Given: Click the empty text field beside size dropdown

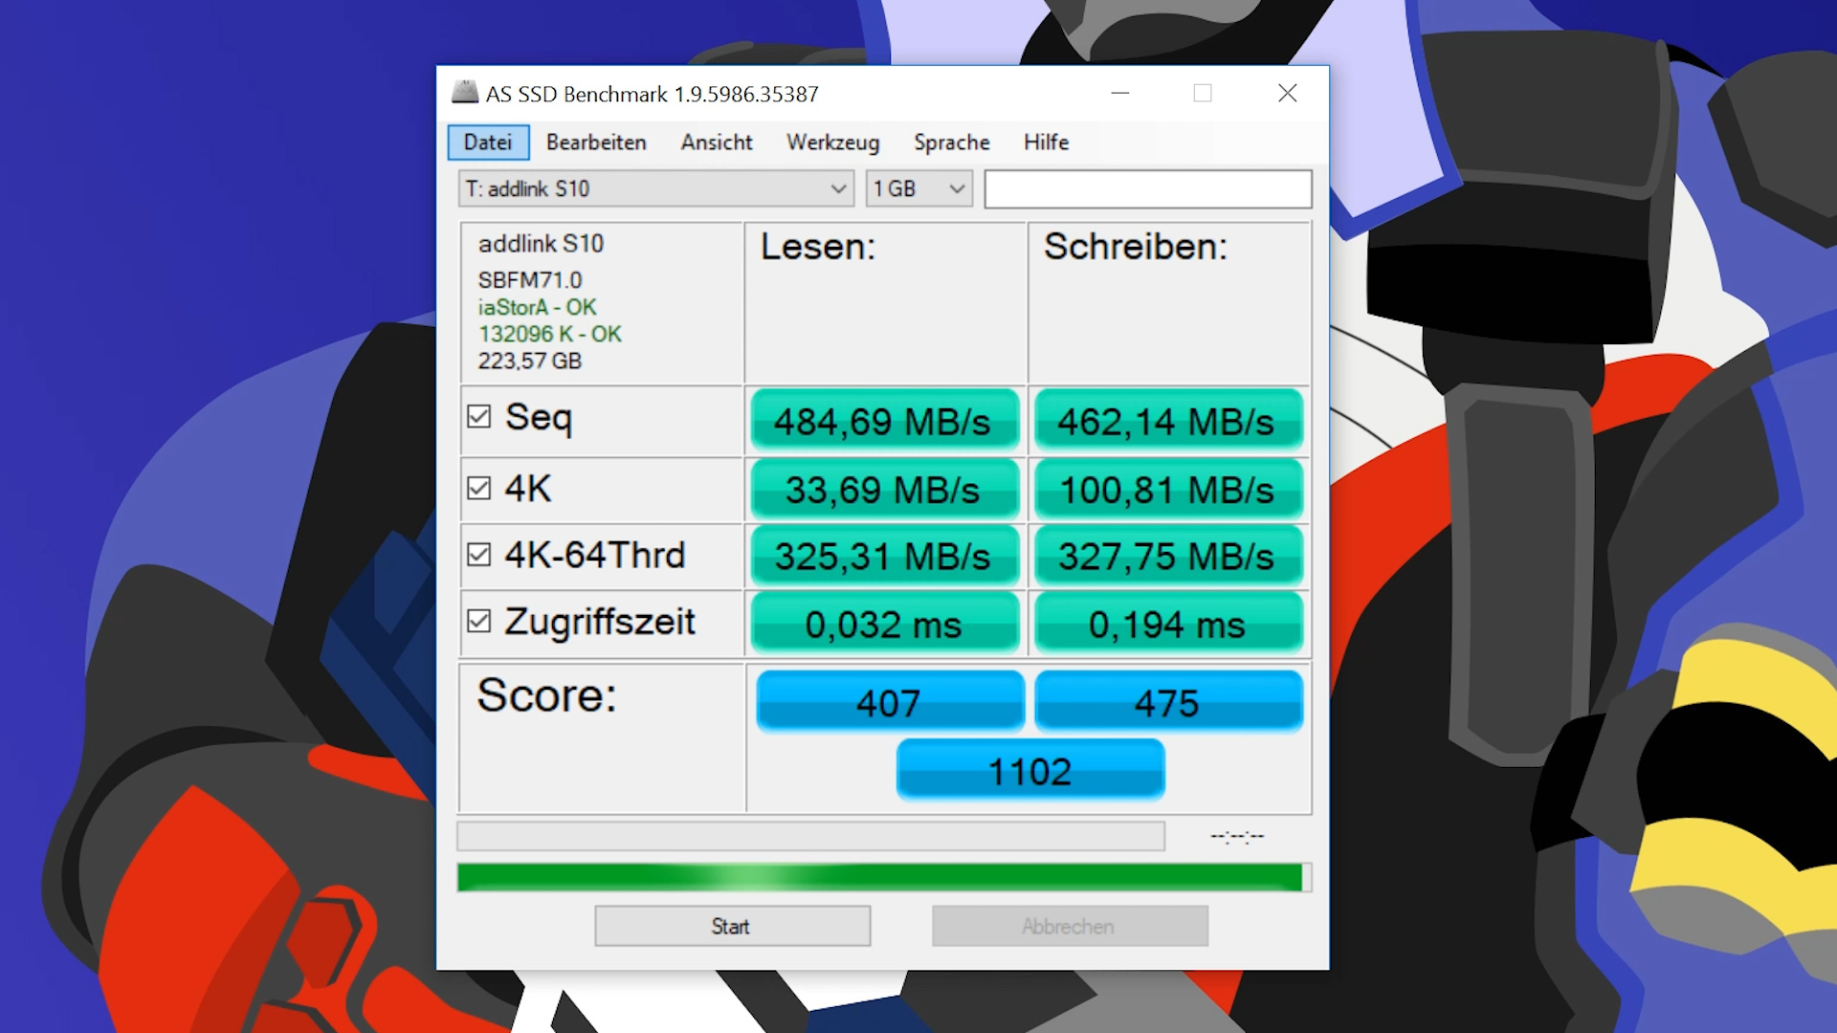Looking at the screenshot, I should pos(1147,189).
